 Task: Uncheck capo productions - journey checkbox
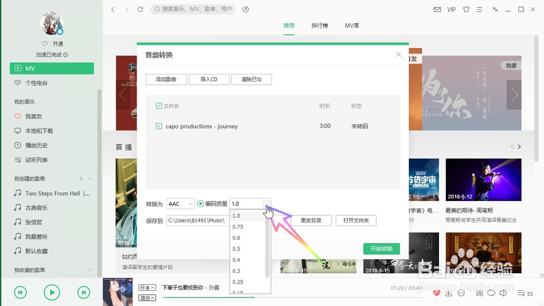(159, 126)
